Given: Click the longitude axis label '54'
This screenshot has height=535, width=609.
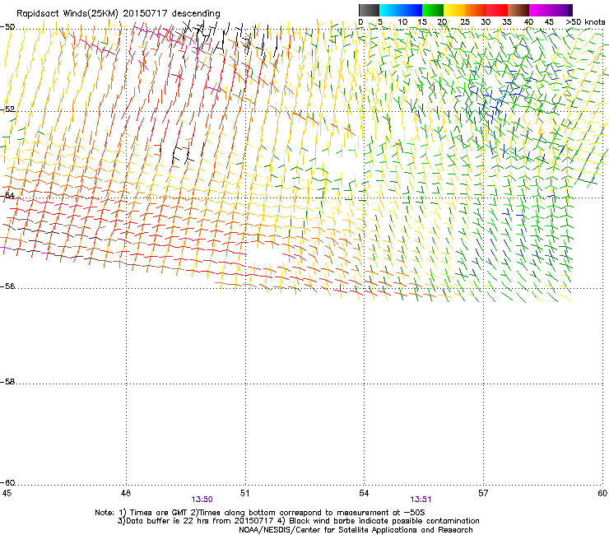Looking at the screenshot, I should [x=364, y=493].
